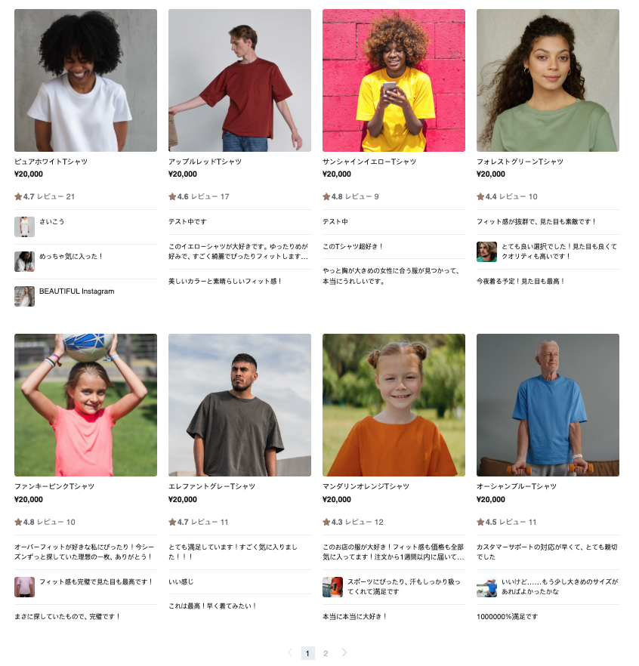
Task: Select page 2 in pagination
Action: pyautogui.click(x=326, y=653)
